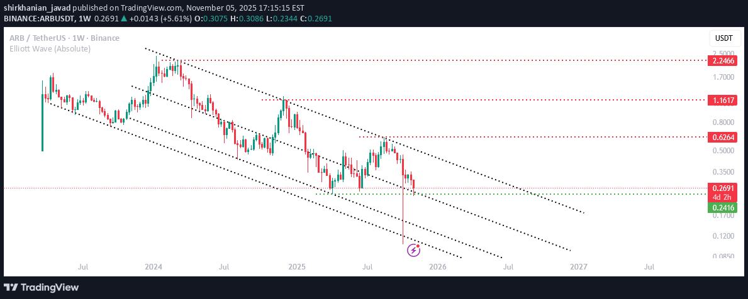Screen dimensions: 748x299
Task: Click the author name shirkhanian_javad
Action: pyautogui.click(x=36, y=8)
